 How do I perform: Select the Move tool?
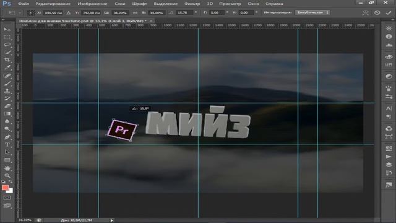[x=7, y=30]
